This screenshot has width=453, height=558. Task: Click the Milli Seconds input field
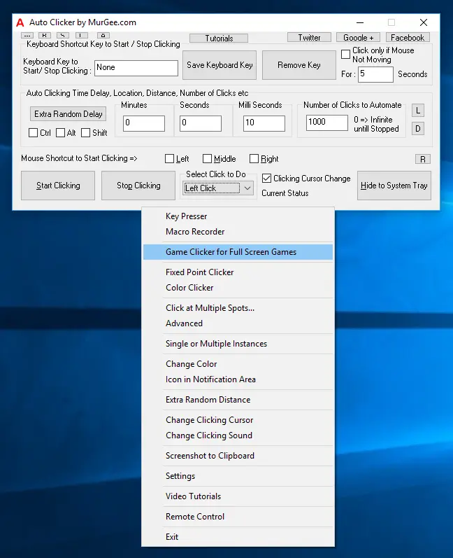(x=264, y=124)
